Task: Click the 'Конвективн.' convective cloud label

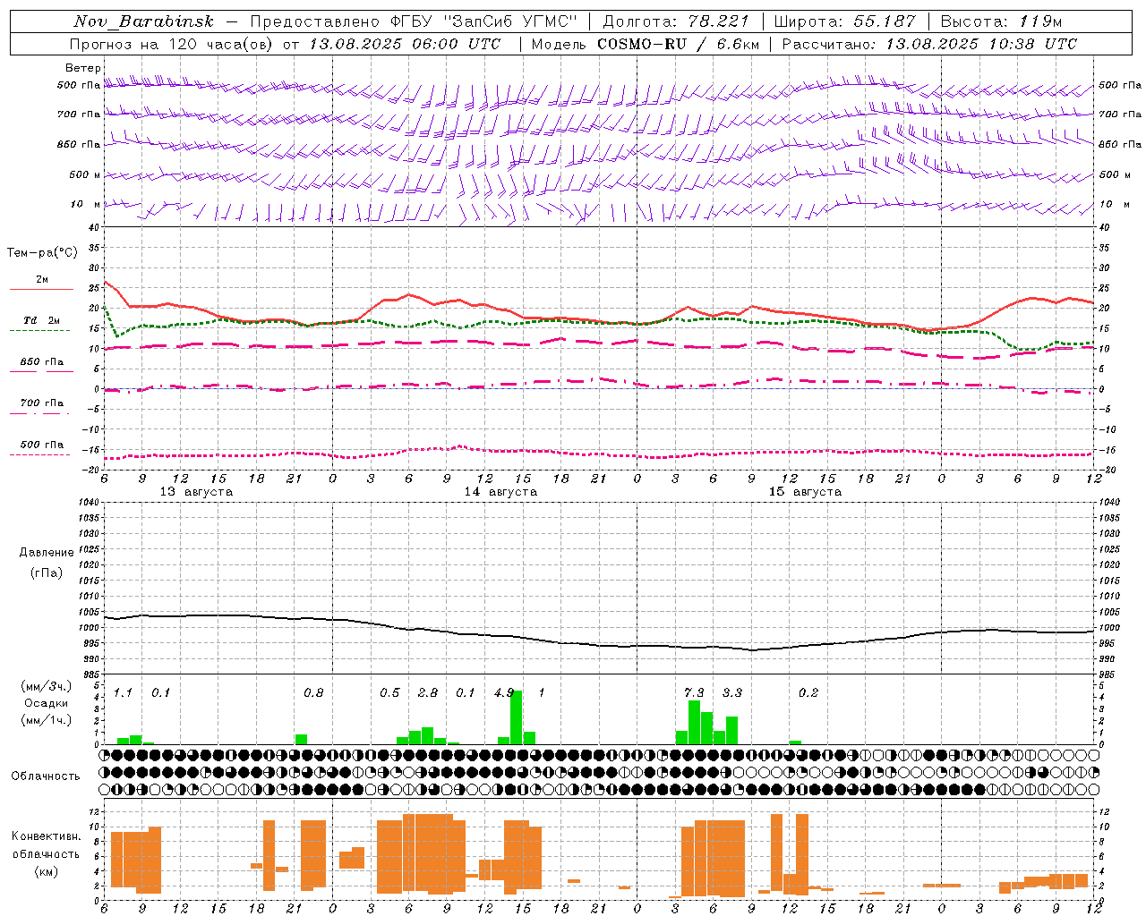Action: point(46,836)
